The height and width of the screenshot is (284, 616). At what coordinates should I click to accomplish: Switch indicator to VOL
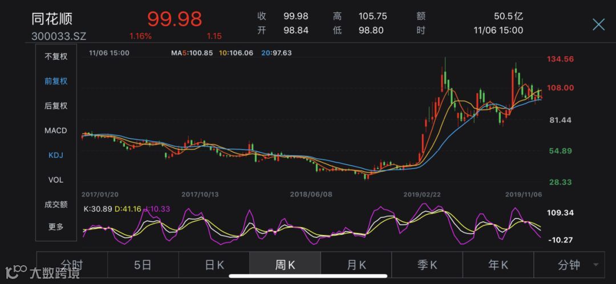[56, 180]
